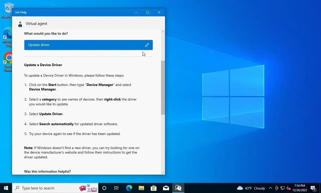Viewport: 321px width, 193px height.
Task: Click the search highlights illustration in search box
Action: tap(88, 188)
